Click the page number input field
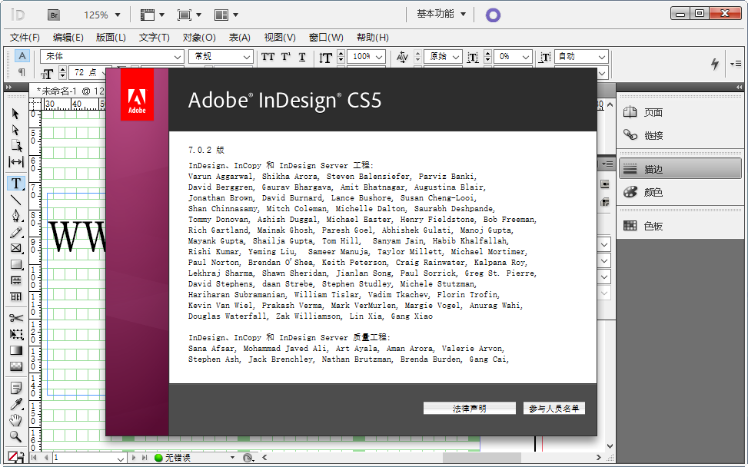 [x=85, y=458]
